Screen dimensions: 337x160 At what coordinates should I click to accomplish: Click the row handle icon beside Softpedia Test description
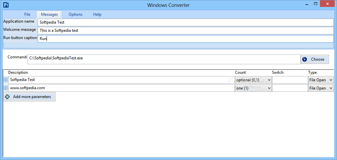tap(6, 80)
